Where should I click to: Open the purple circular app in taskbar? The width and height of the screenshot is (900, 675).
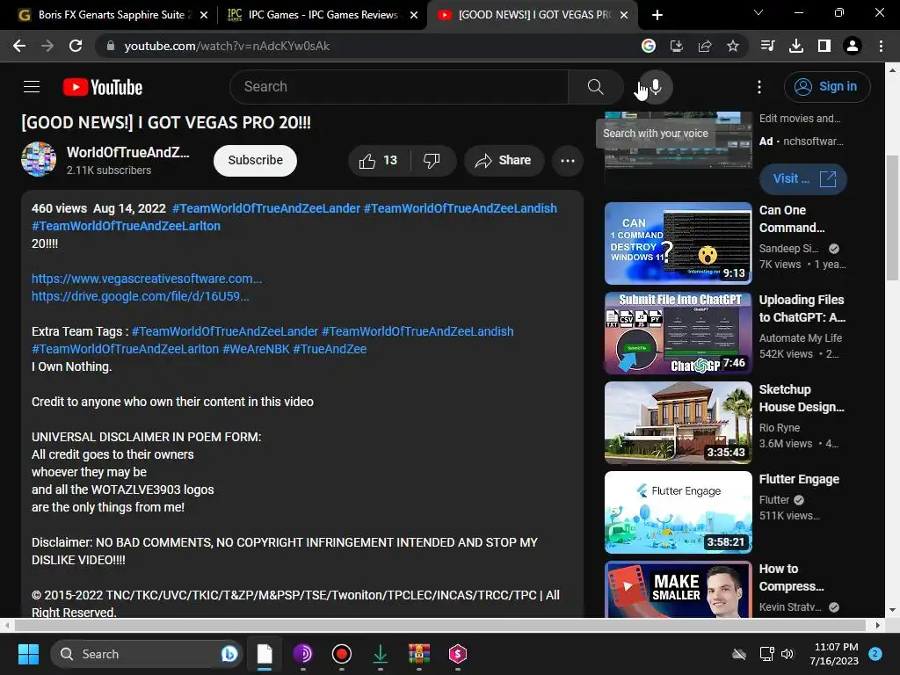pos(302,654)
